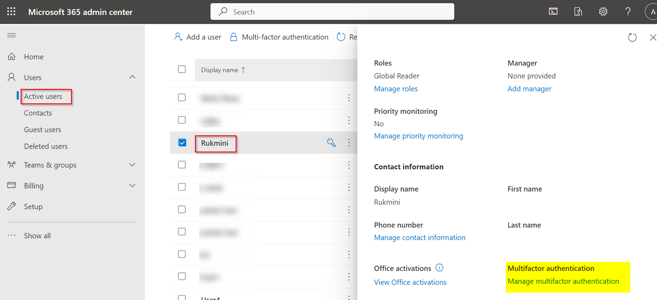Expand the Teams & groups section
Screen dimensions: 657x300
[x=132, y=165]
